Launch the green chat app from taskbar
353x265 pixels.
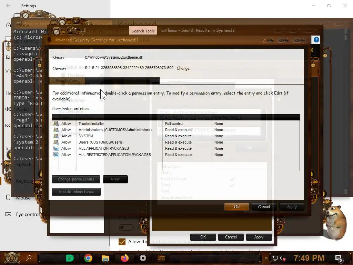pyautogui.click(x=70, y=258)
